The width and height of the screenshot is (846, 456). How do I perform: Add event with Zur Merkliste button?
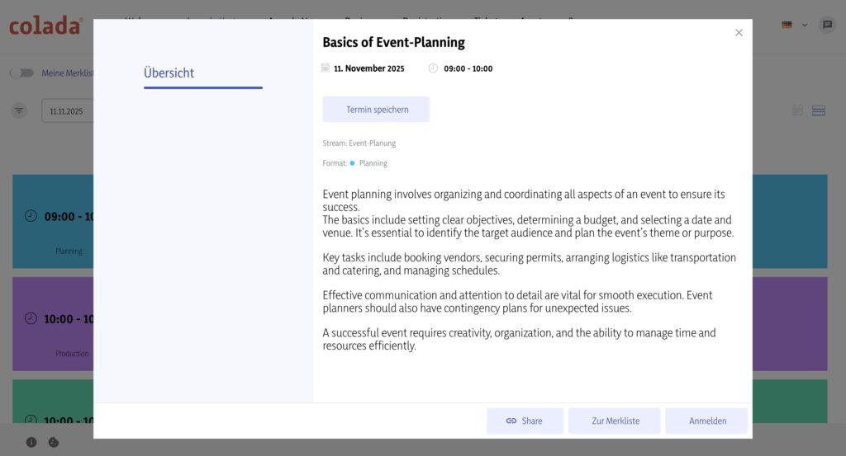[615, 421]
